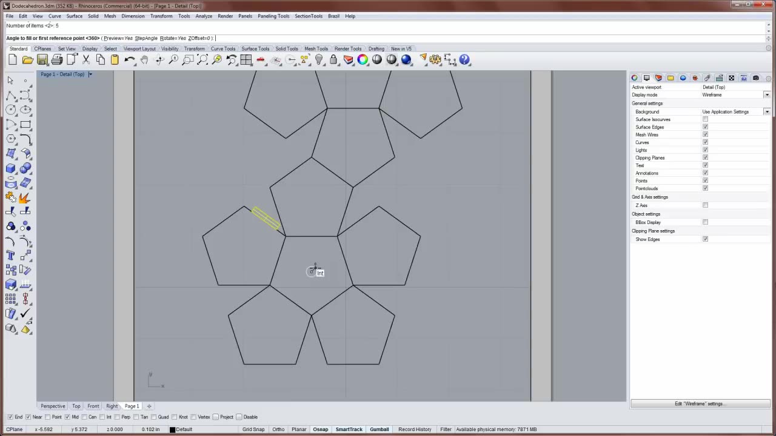Switch to the Mesh Tools toolbar tab
Viewport: 776px width, 436px height.
316,48
